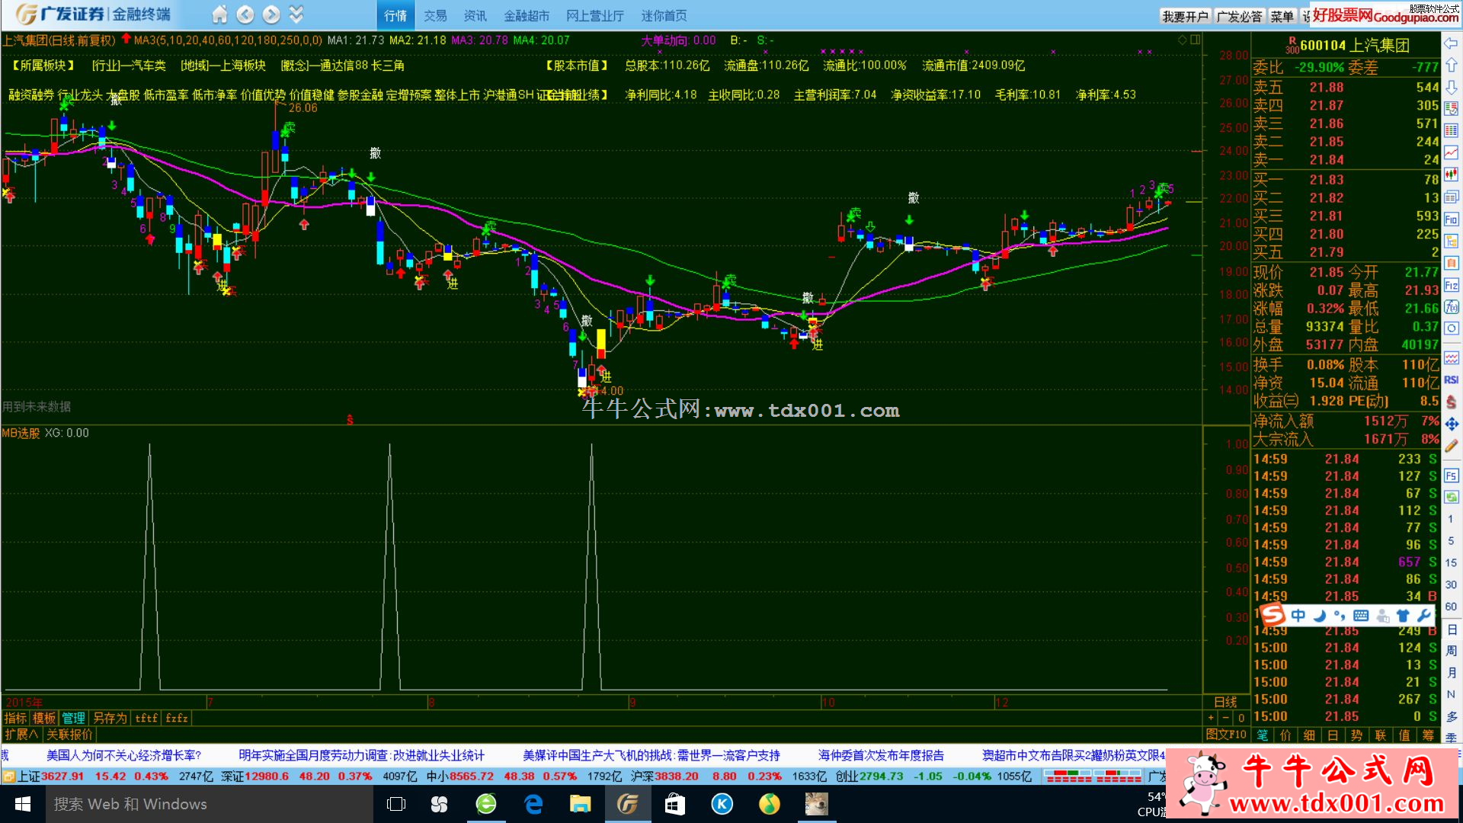Expand the double-chevron dropdown in the top toolbar
1463x823 pixels.
(x=296, y=14)
